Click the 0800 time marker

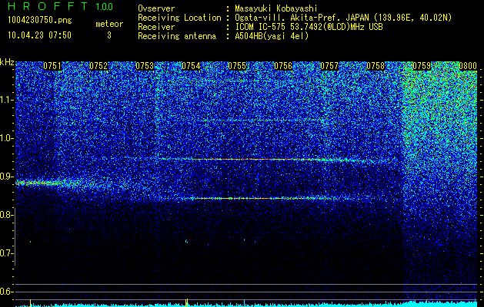coord(468,66)
